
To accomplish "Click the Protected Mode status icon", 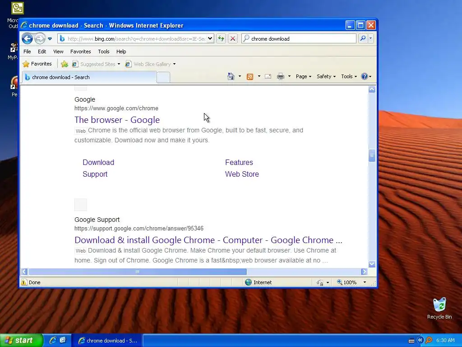I will point(320,283).
